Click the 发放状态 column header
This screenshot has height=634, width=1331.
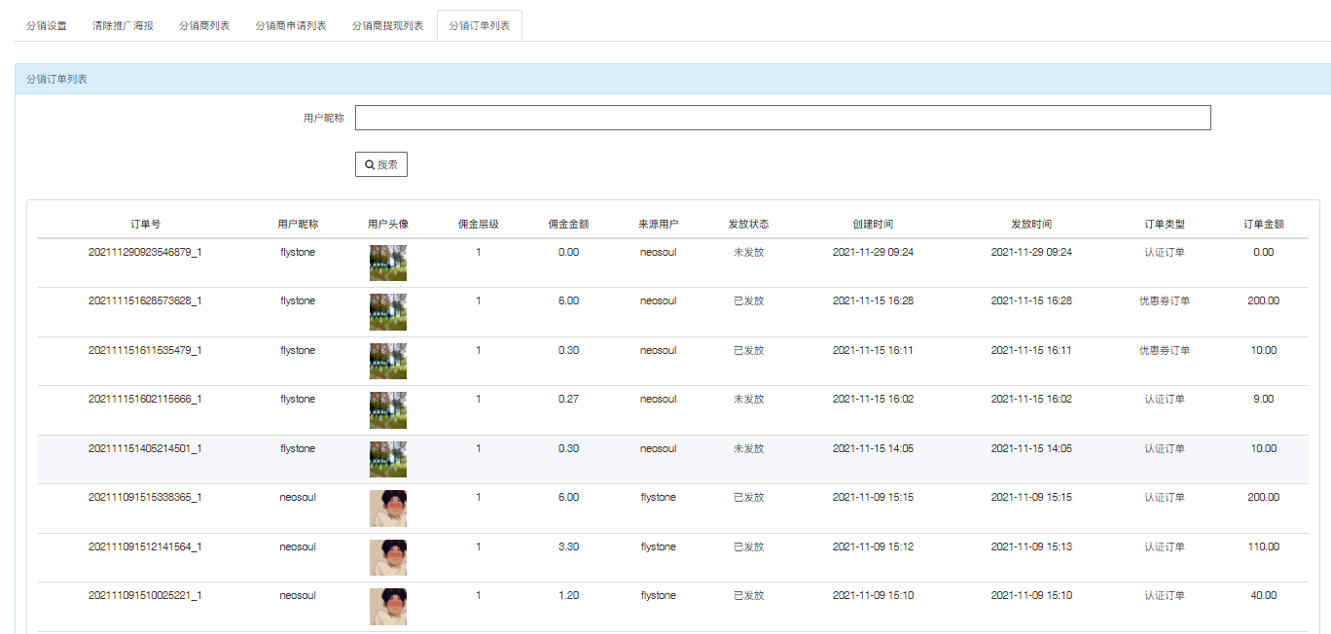tap(748, 224)
